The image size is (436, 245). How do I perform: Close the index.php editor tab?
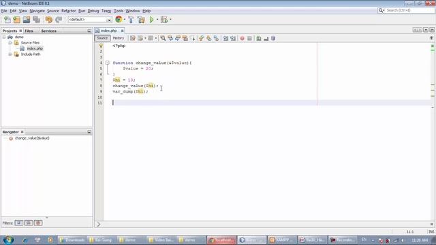click(x=122, y=31)
